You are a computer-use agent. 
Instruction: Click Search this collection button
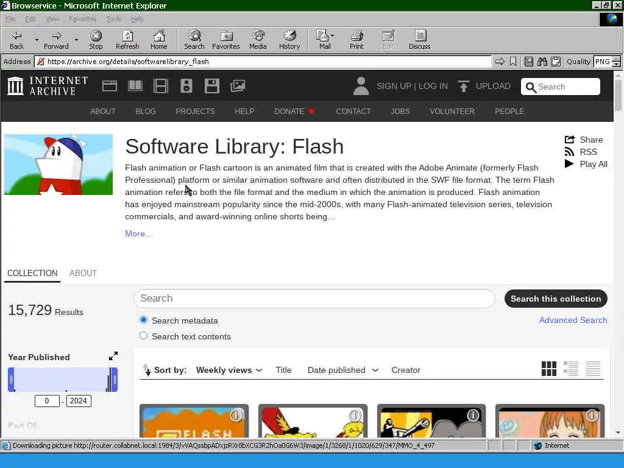556,299
